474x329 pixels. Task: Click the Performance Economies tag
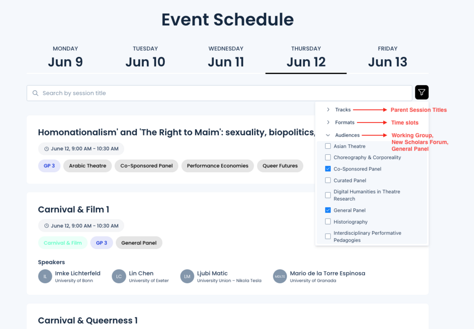(x=218, y=166)
